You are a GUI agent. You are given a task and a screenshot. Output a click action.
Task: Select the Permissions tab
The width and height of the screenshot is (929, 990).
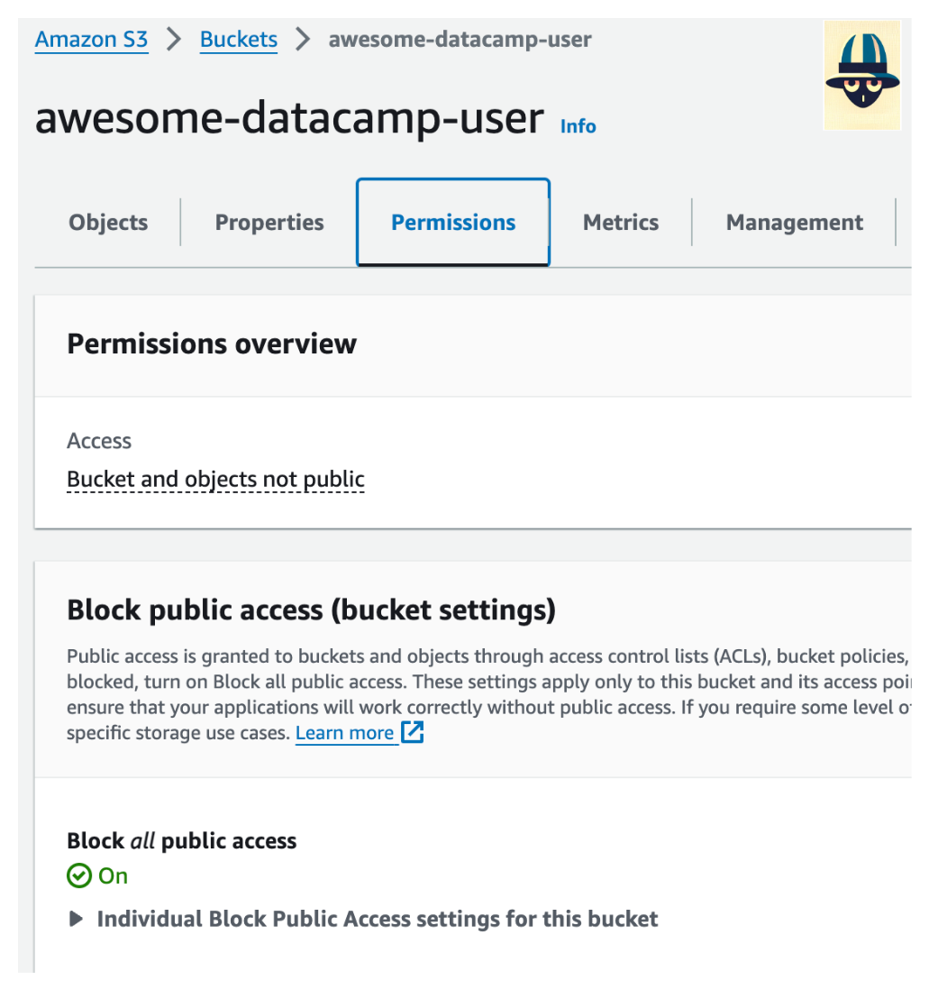[453, 223]
